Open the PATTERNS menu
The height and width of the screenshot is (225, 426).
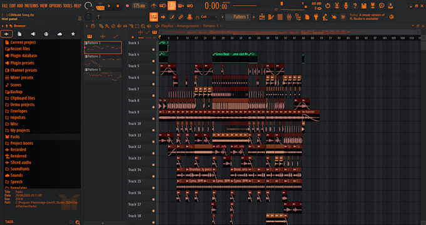pos(32,6)
